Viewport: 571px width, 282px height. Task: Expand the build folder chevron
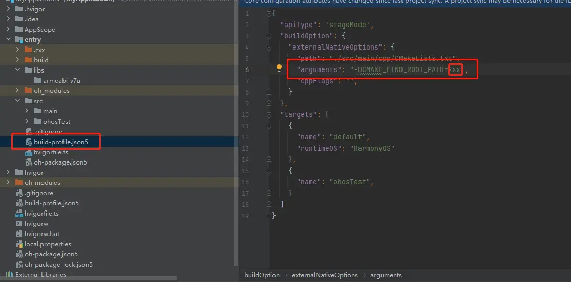click(17, 60)
